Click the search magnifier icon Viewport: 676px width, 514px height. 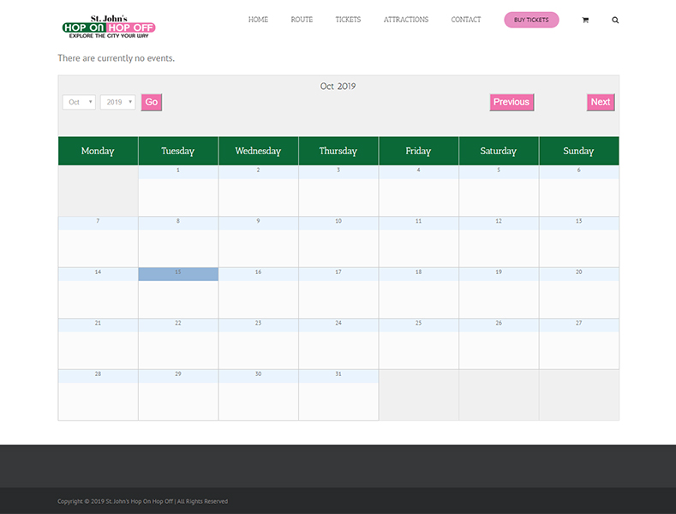615,20
